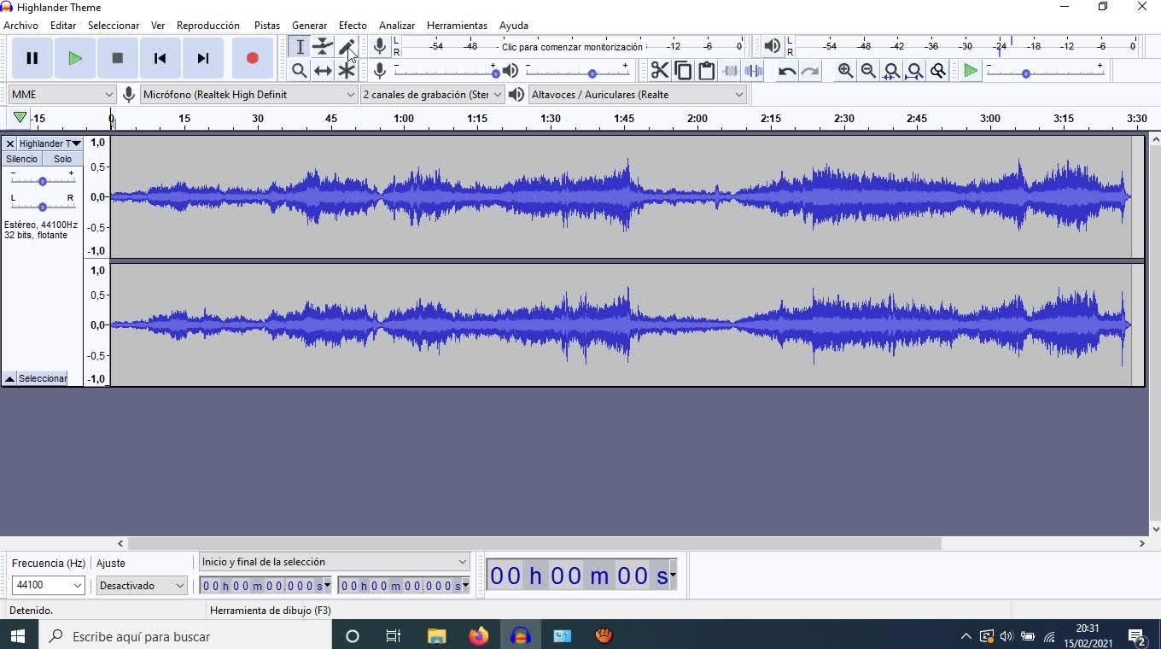Open the Analizar menu
Viewport: 1161px width, 649px height.
pos(396,26)
